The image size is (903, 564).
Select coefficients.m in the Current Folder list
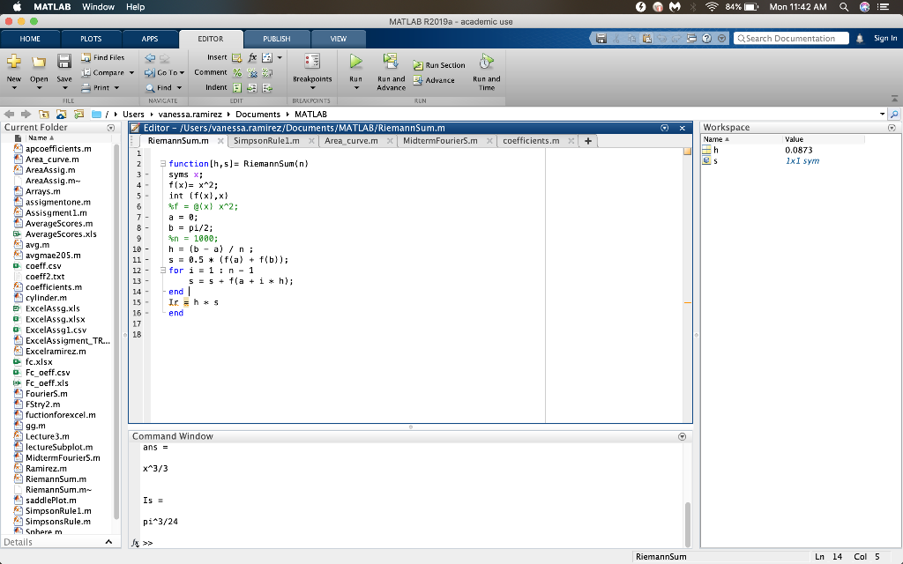tap(53, 287)
